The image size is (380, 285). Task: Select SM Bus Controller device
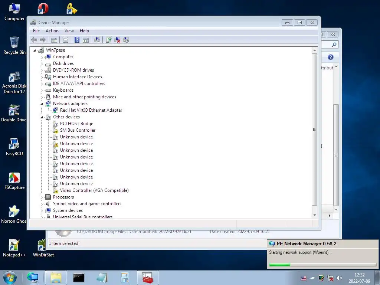coord(78,130)
